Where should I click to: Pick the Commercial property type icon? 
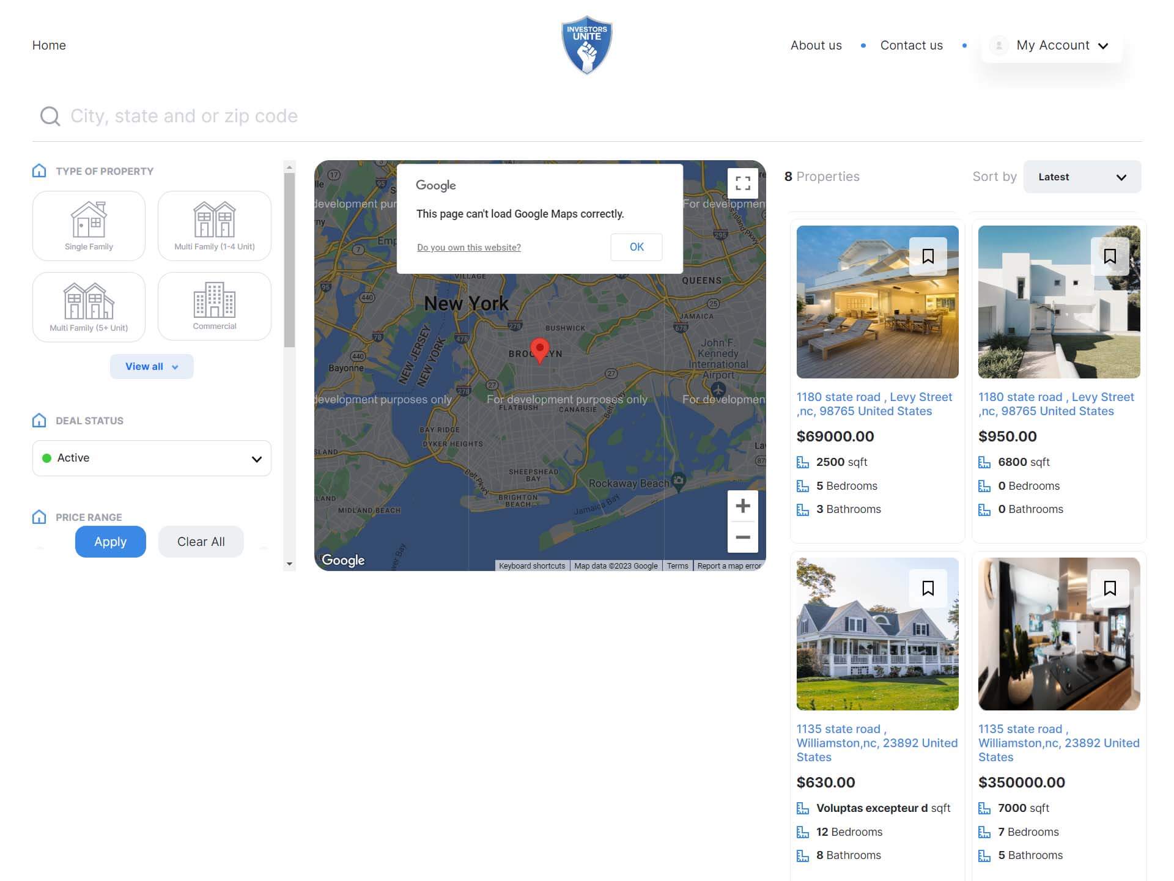point(214,306)
